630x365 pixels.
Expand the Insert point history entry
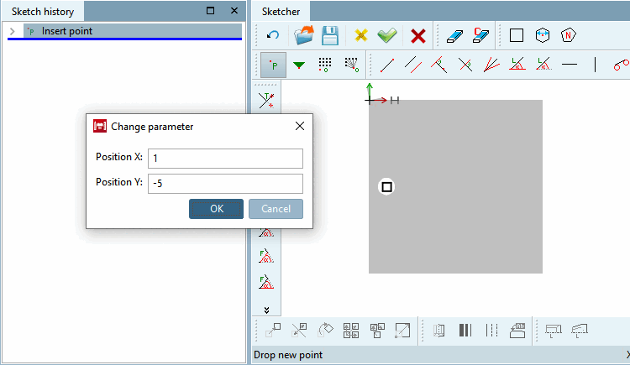click(13, 31)
